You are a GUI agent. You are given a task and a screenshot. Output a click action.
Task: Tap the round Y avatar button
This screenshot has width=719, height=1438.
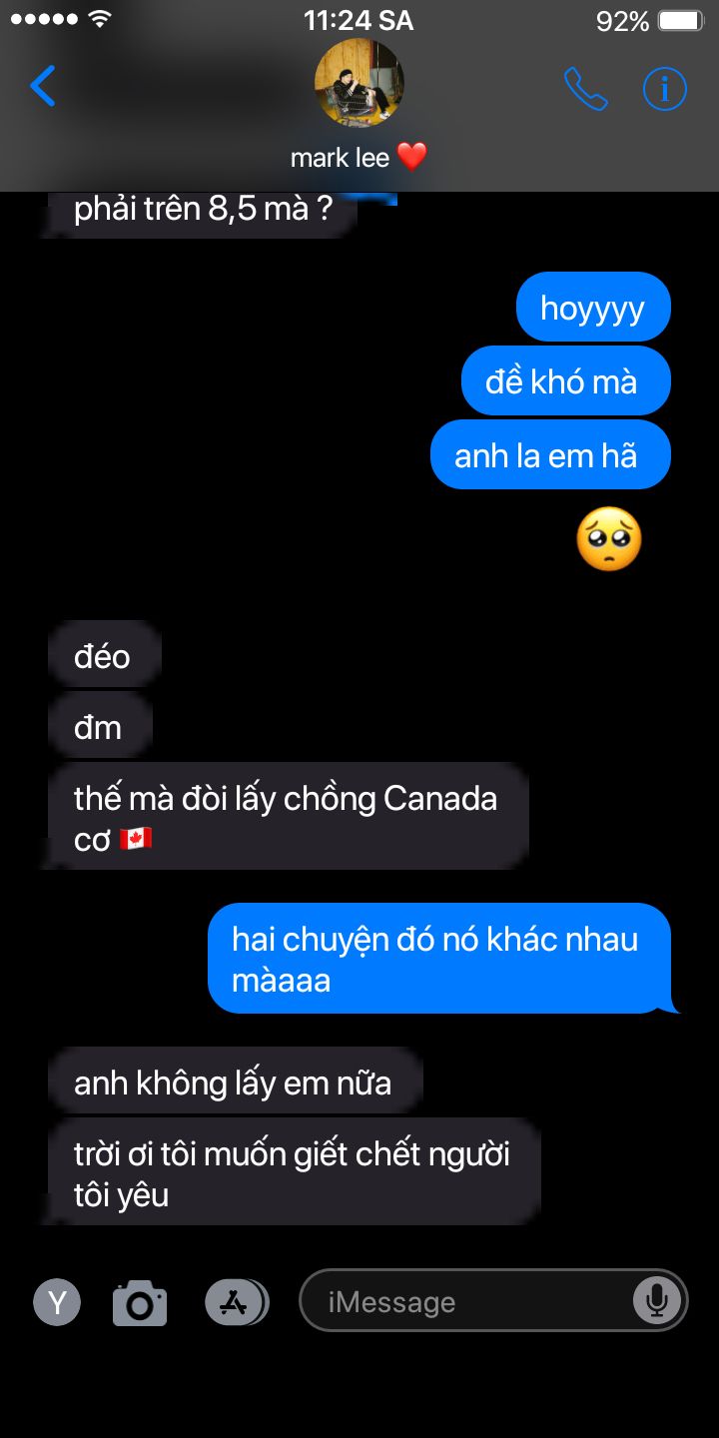point(57,1302)
